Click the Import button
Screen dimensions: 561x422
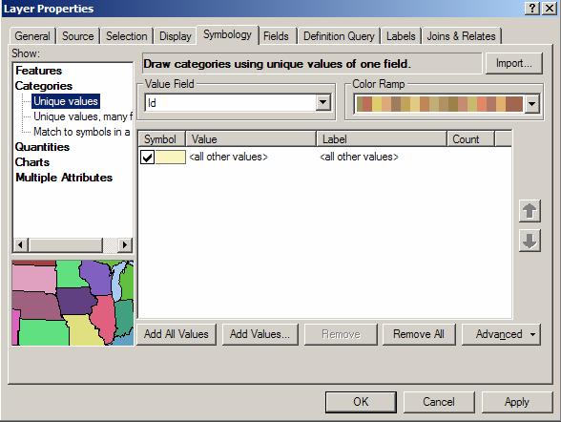(513, 63)
